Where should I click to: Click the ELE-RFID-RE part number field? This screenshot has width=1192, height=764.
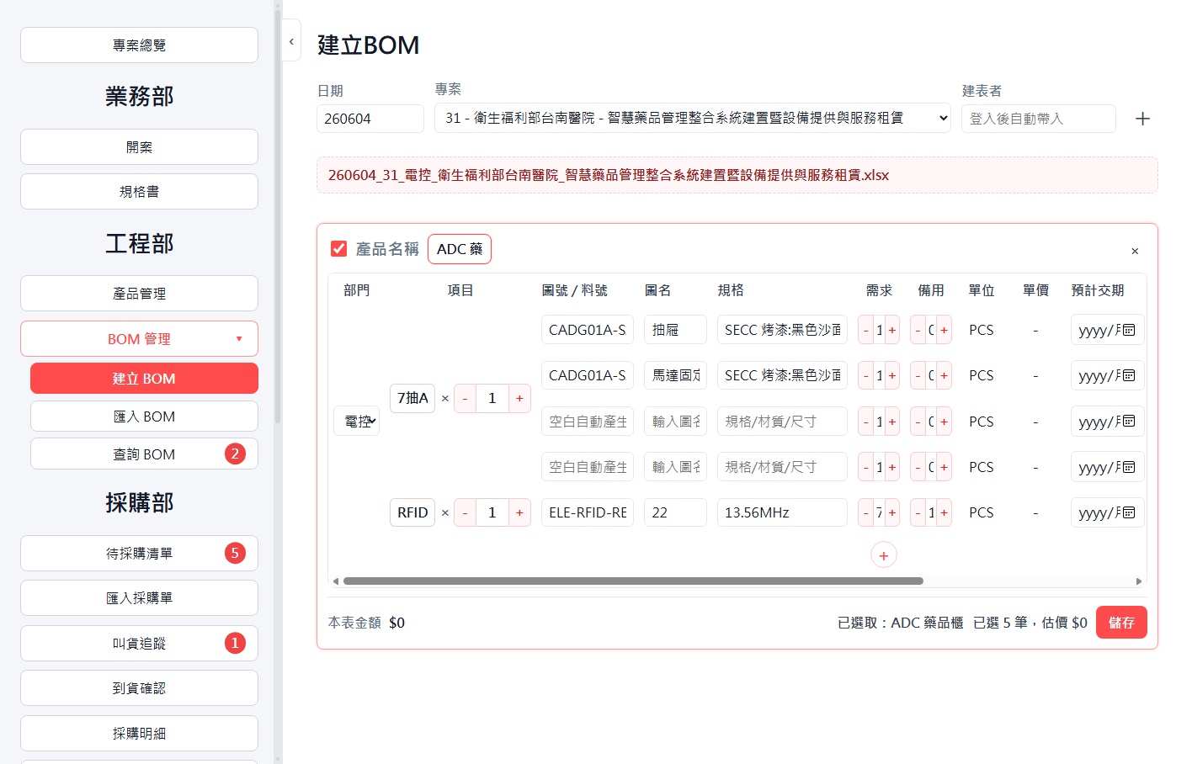[x=588, y=512]
